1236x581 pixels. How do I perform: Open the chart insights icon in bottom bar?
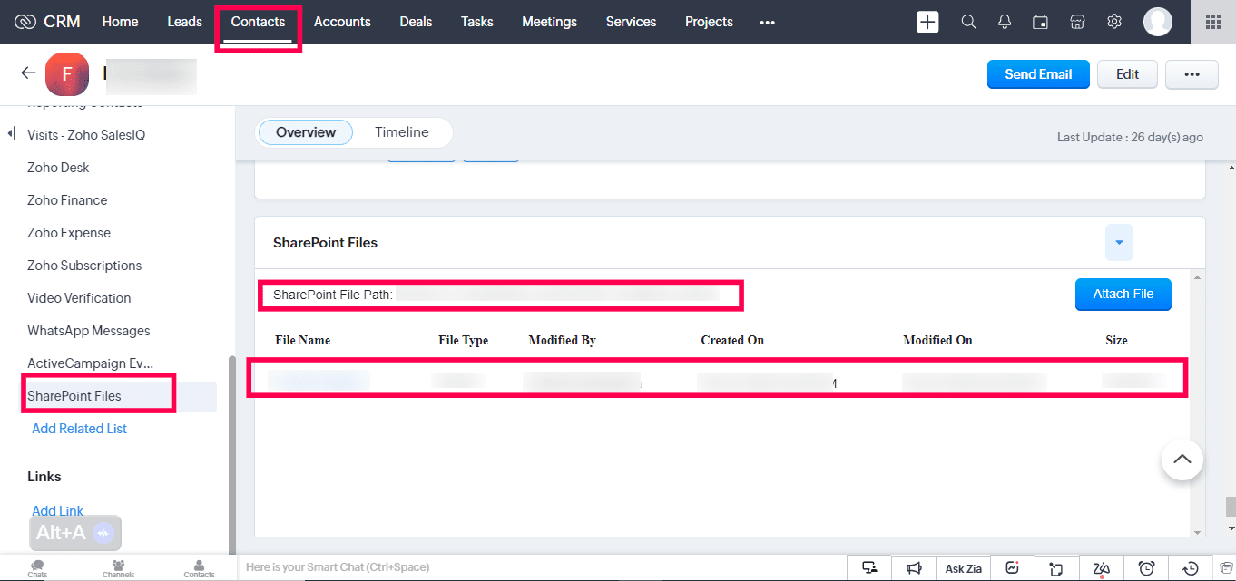[1012, 568]
